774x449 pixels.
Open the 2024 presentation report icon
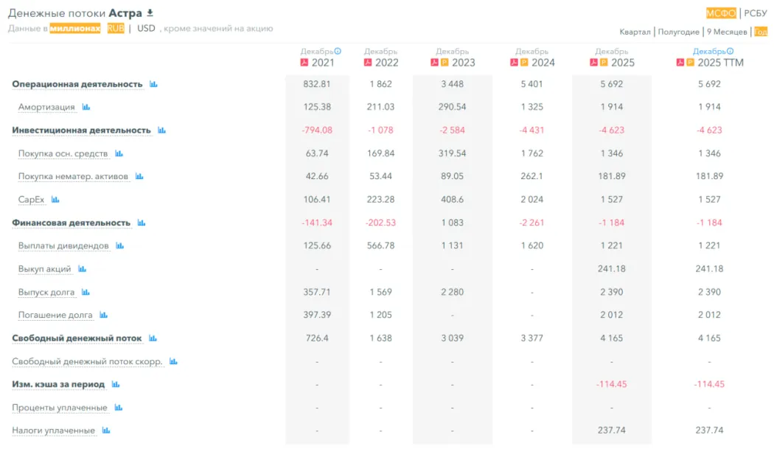525,63
